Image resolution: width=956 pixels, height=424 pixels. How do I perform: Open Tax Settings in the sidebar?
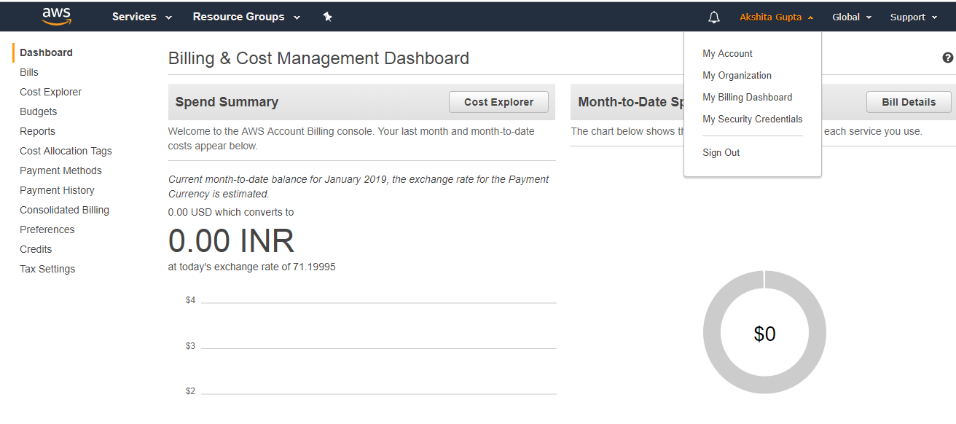(x=47, y=269)
